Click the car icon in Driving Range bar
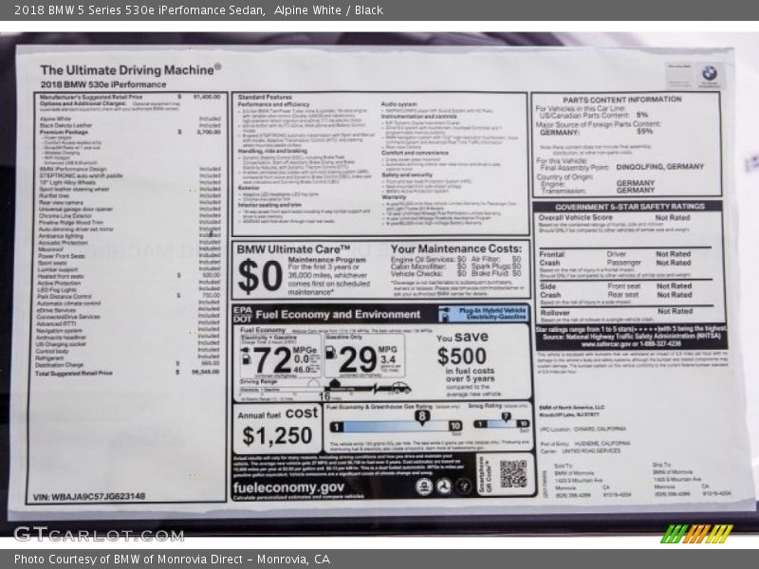Image resolution: width=759 pixels, height=569 pixels. point(401,387)
